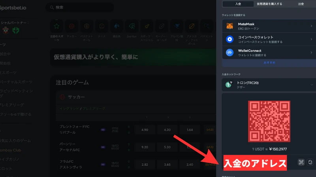Open バーチャルスポーツ in the sidebar
The height and width of the screenshot is (177, 316).
click(16, 82)
